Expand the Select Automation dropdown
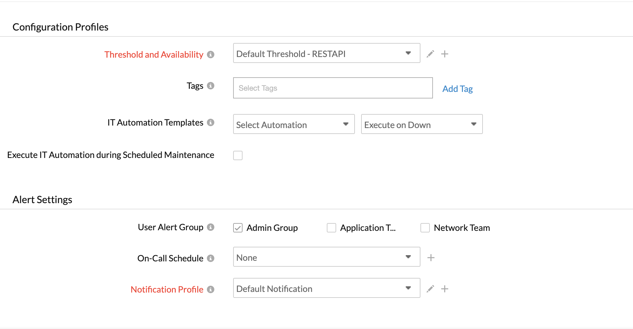This screenshot has width=633, height=329. [x=294, y=124]
